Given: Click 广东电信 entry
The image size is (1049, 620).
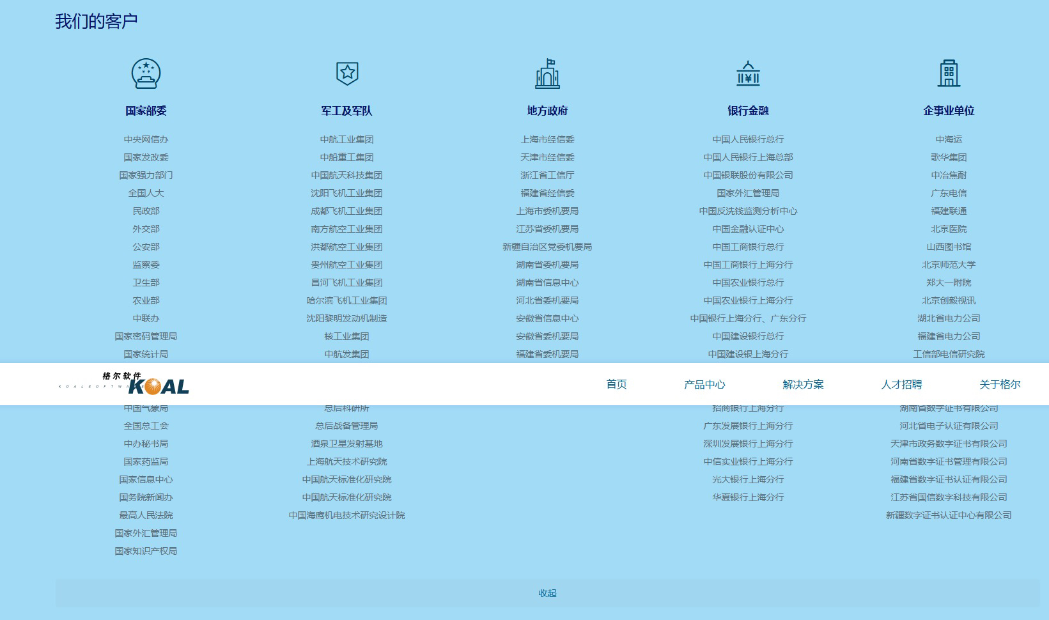Looking at the screenshot, I should [949, 193].
